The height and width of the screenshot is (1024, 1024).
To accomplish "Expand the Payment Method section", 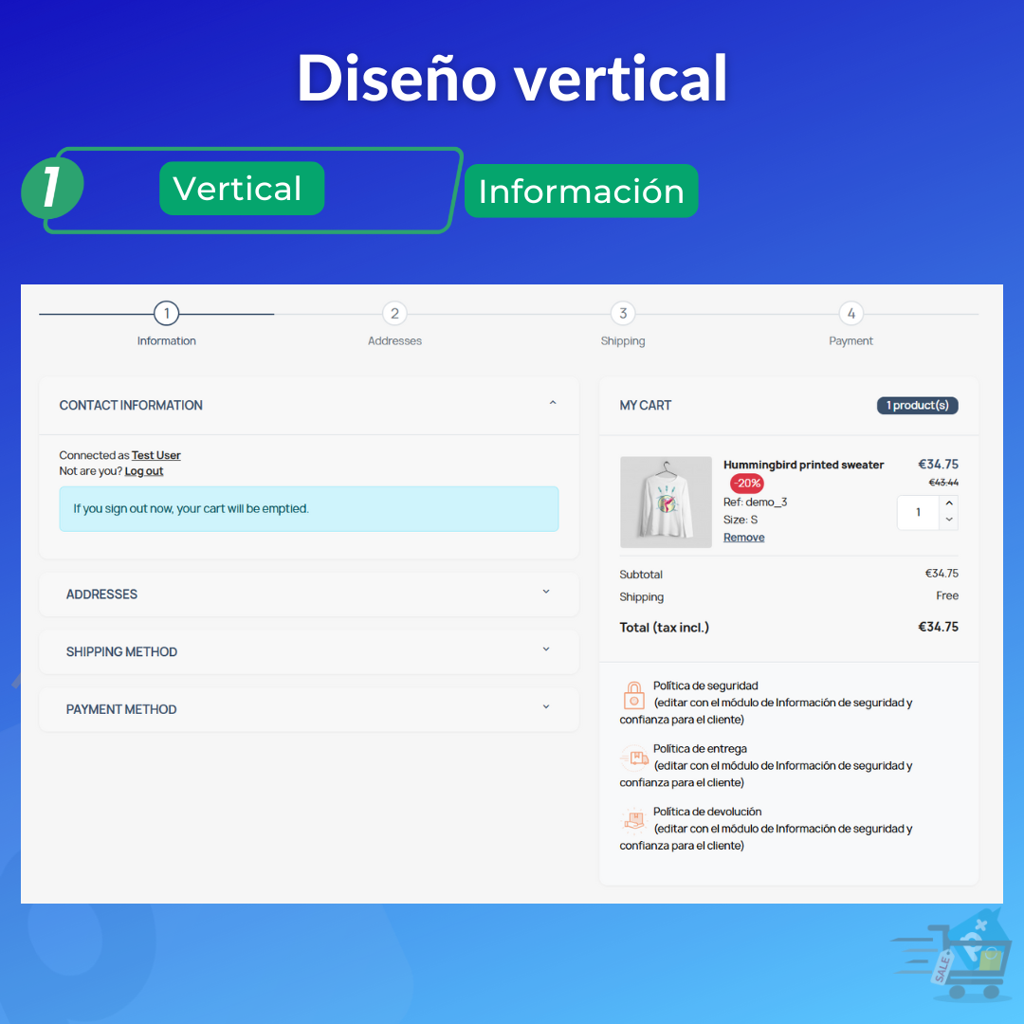I will (546, 706).
